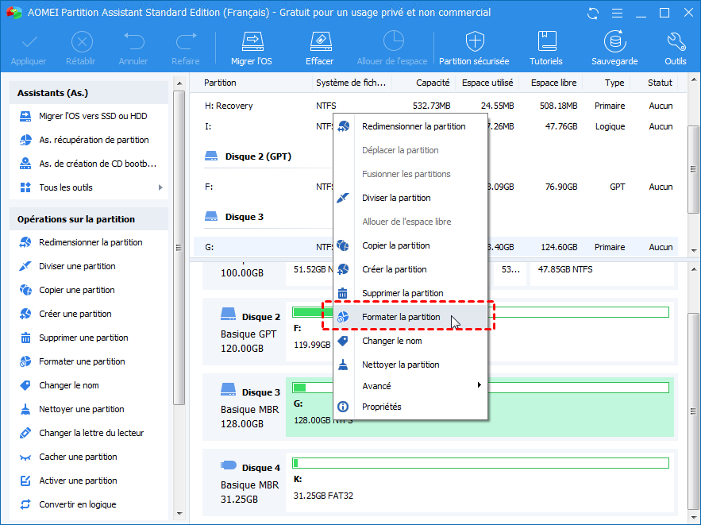Open the Outils wrench icon
The height and width of the screenshot is (525, 701).
click(x=676, y=42)
